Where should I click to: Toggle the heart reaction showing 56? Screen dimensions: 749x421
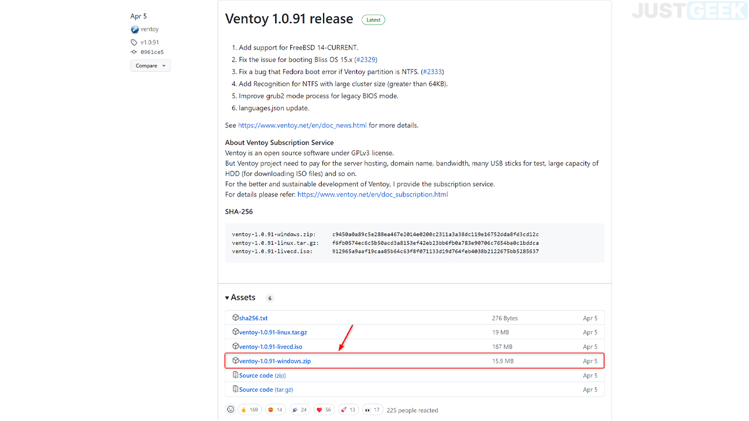(324, 410)
